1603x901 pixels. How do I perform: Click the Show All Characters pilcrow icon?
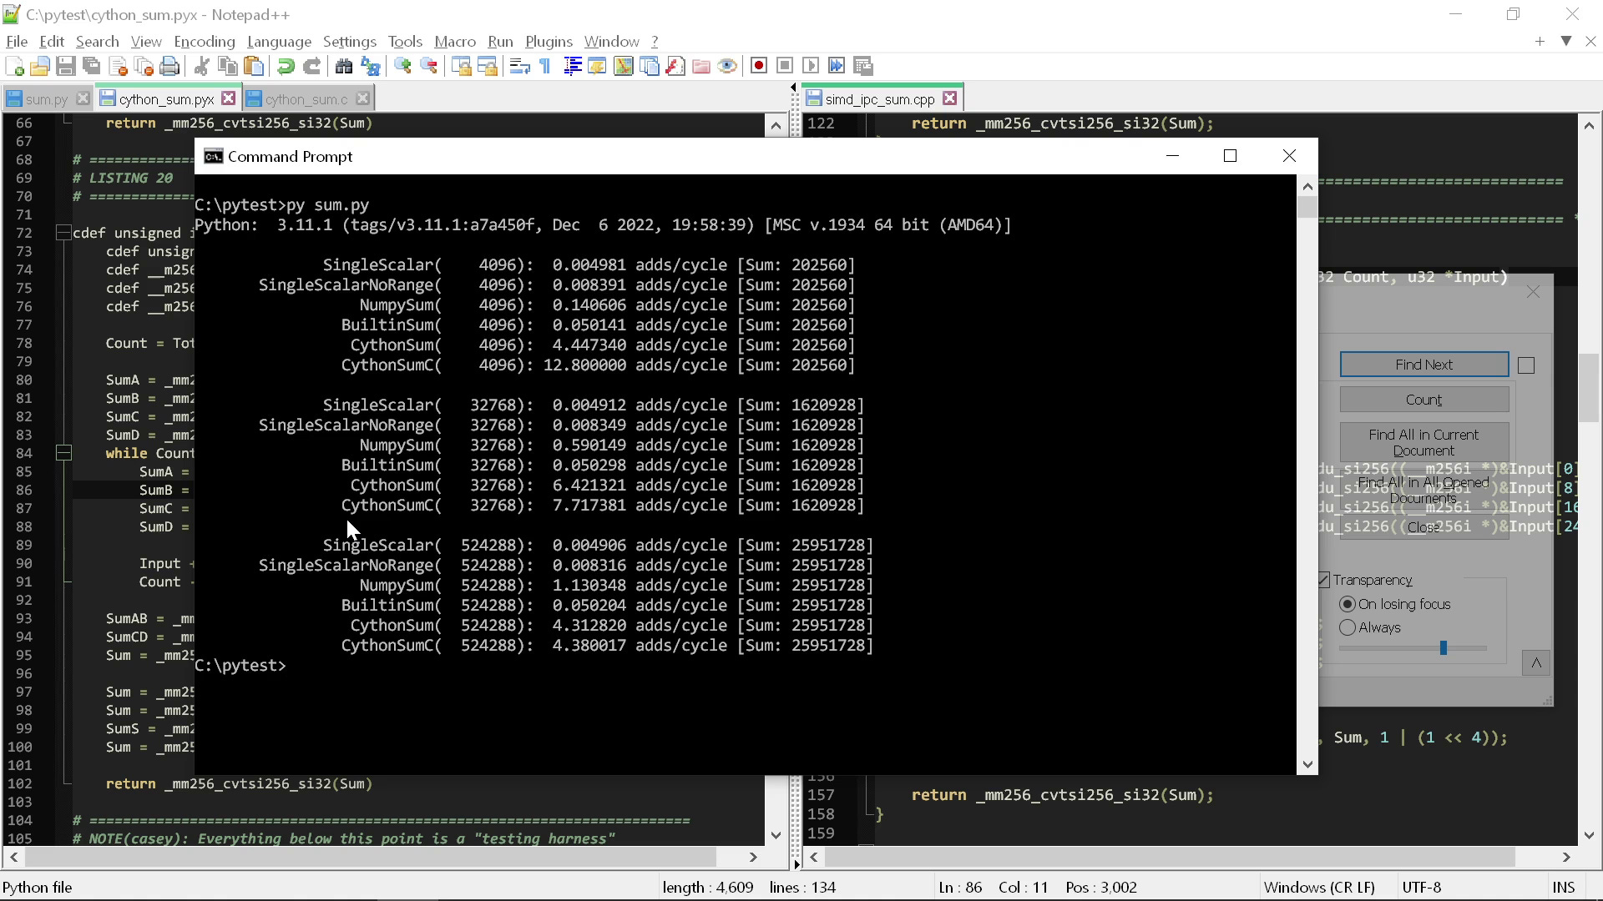545,67
